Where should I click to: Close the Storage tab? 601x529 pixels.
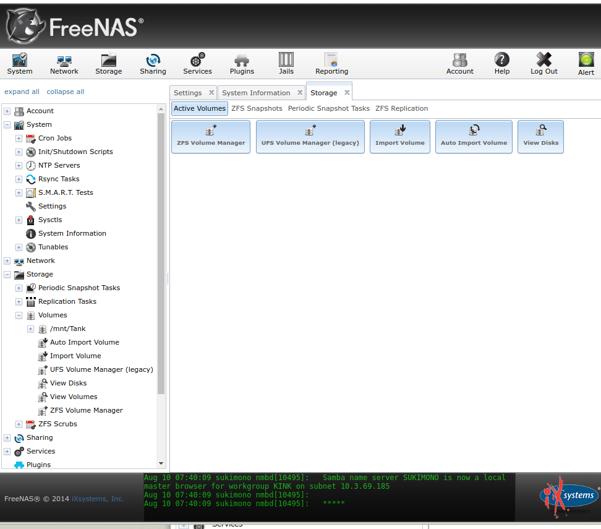[x=347, y=92]
